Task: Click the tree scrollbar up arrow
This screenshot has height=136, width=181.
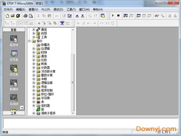Action: pos(73,30)
